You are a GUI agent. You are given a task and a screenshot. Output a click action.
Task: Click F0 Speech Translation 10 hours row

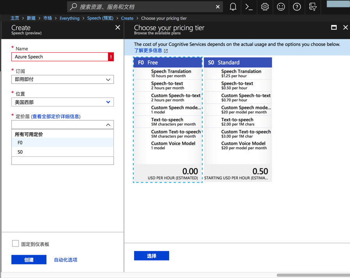(168, 73)
